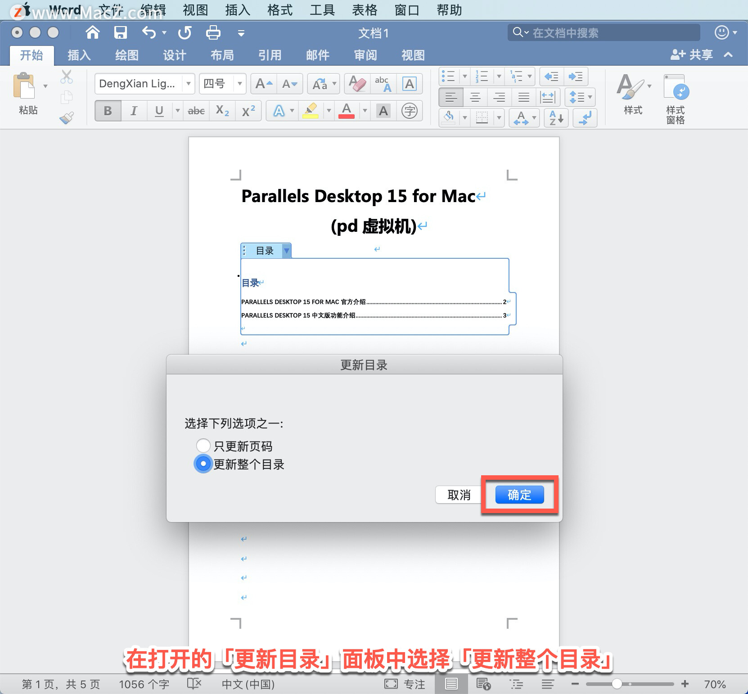Select 更新整个目录 radio option
The width and height of the screenshot is (748, 694).
pyautogui.click(x=203, y=464)
